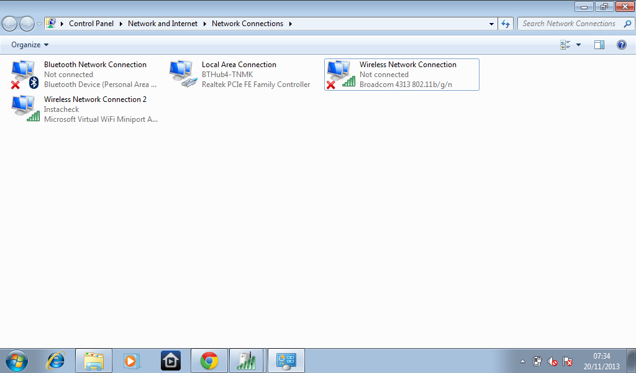Click the Change your view icon

(565, 45)
